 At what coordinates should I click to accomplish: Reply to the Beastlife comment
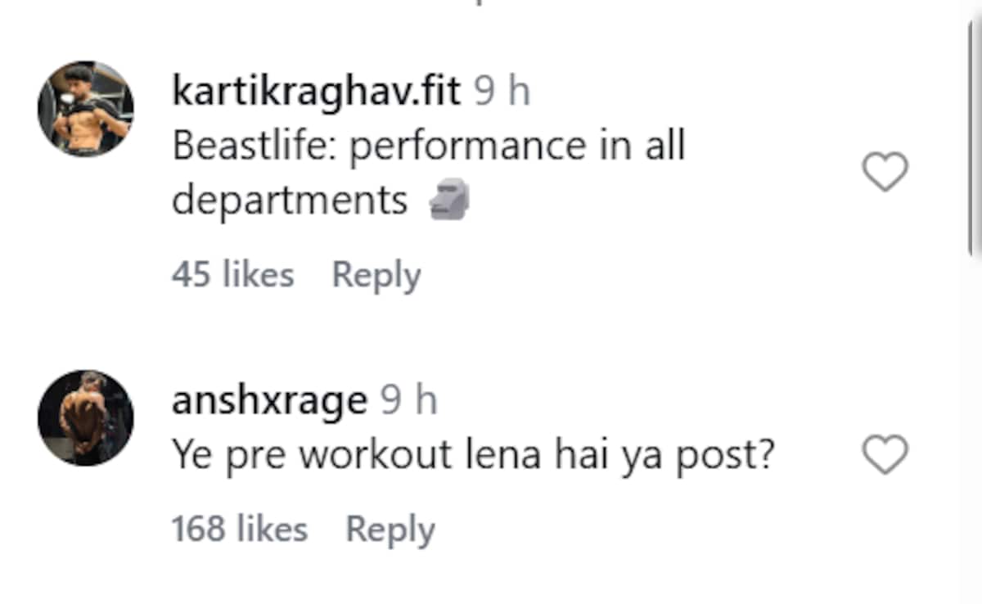click(x=376, y=275)
